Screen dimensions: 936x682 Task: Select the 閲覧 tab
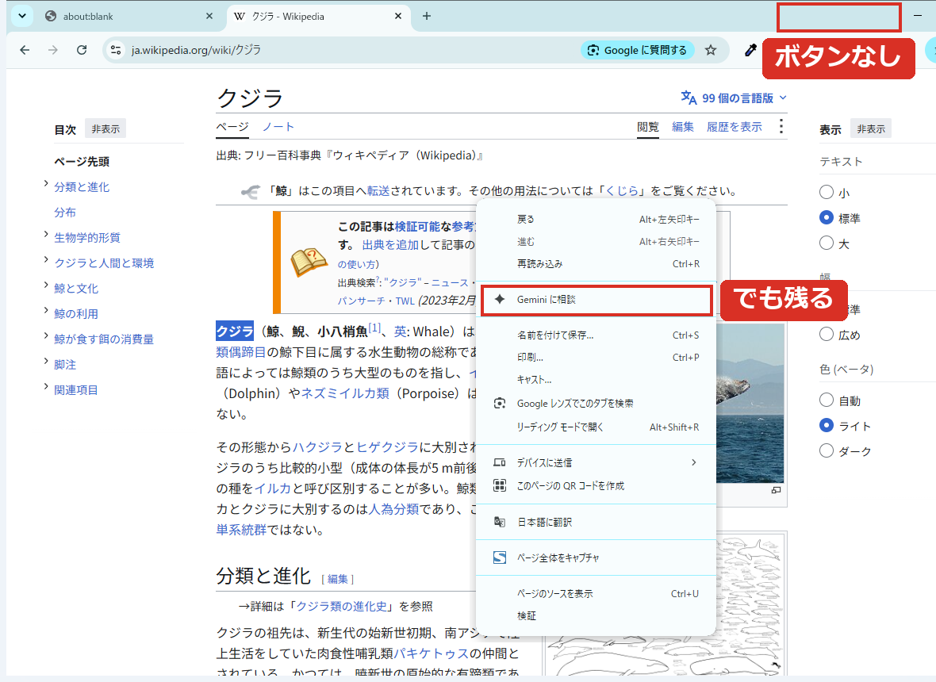tap(648, 127)
